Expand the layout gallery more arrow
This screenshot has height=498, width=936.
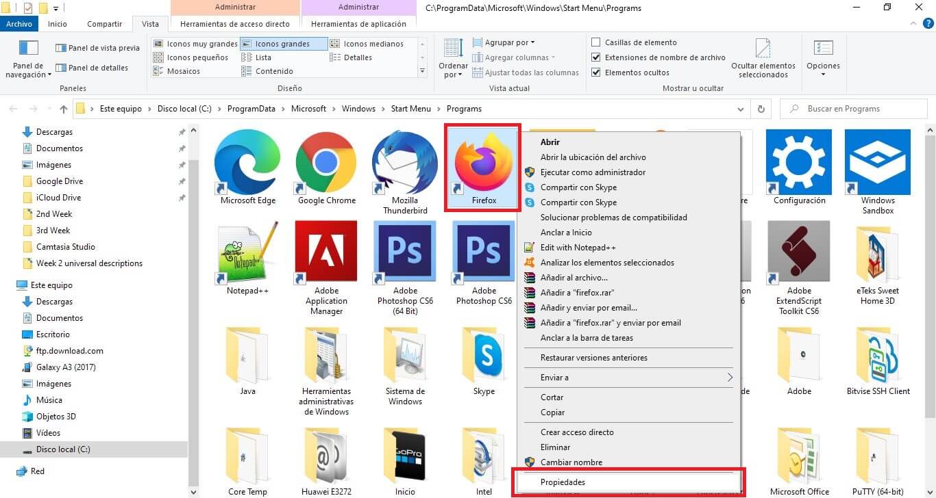point(422,71)
